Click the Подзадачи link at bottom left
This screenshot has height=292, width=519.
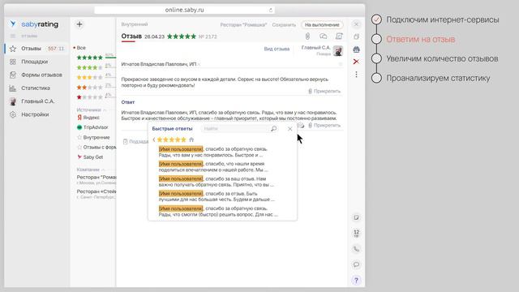135,142
